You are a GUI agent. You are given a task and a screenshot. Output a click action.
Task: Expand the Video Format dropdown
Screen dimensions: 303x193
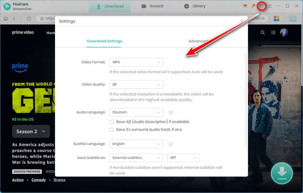[x=136, y=62]
